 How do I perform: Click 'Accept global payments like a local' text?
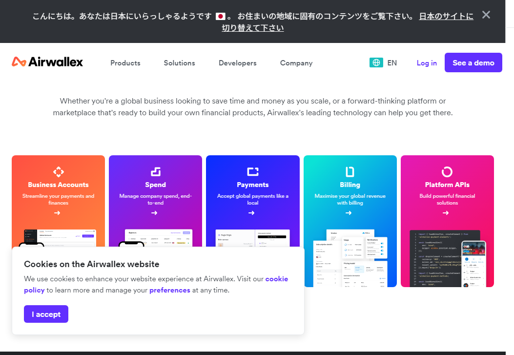253,199
